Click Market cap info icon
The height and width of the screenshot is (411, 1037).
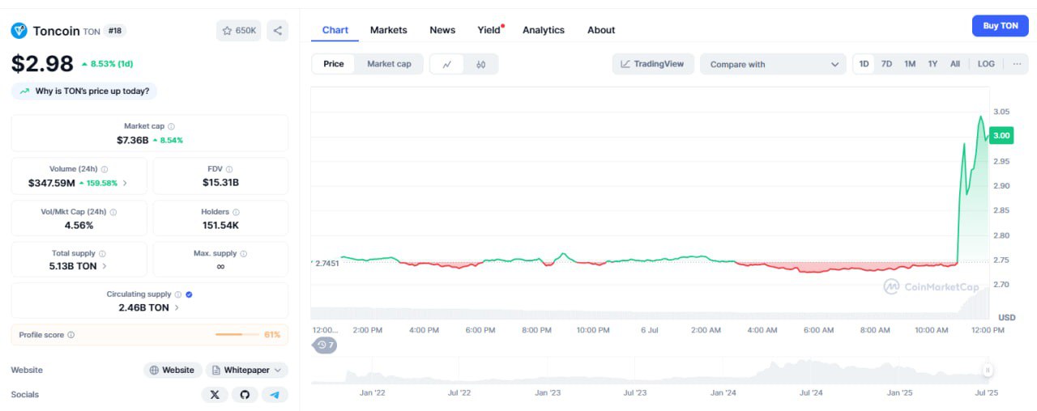point(171,126)
